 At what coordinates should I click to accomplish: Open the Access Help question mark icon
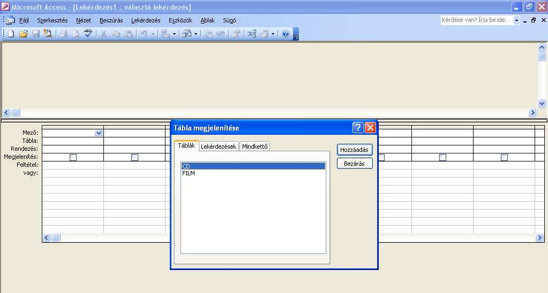286,34
